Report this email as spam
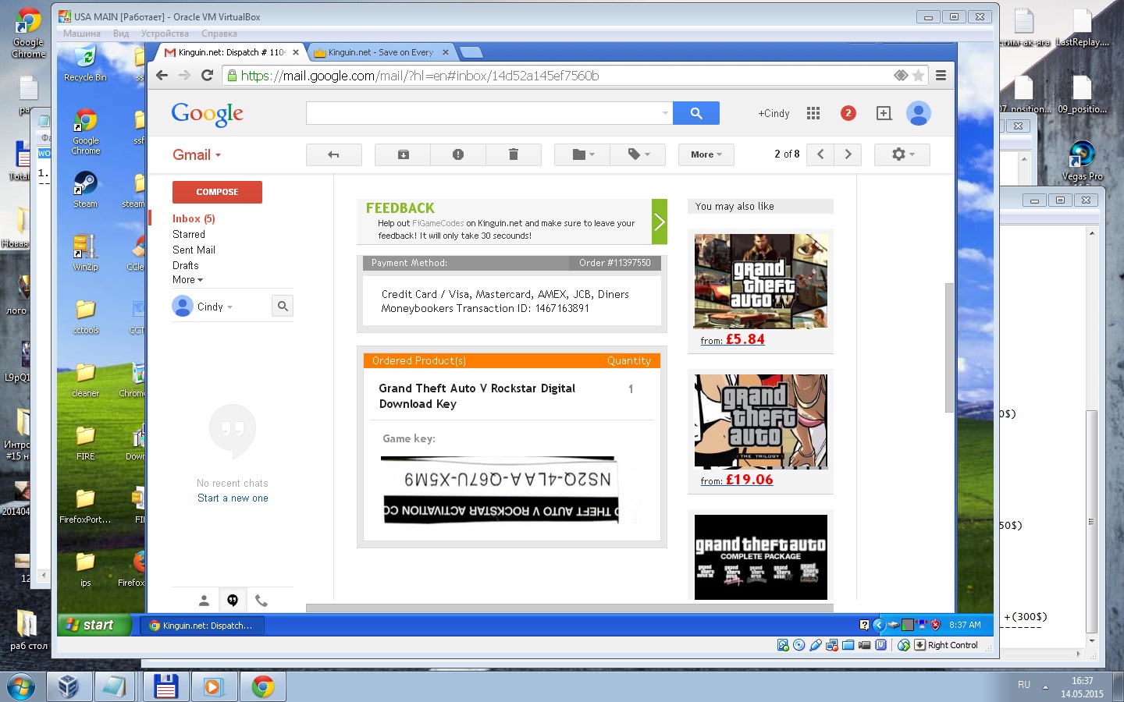Viewport: 1124px width, 702px height. (x=458, y=154)
